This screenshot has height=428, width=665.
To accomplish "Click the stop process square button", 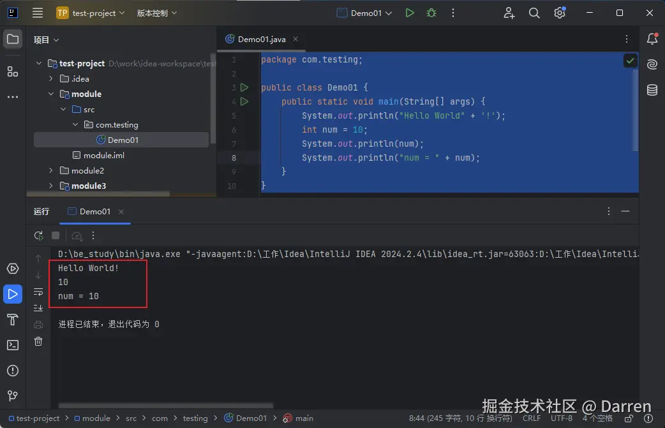I will coord(56,235).
